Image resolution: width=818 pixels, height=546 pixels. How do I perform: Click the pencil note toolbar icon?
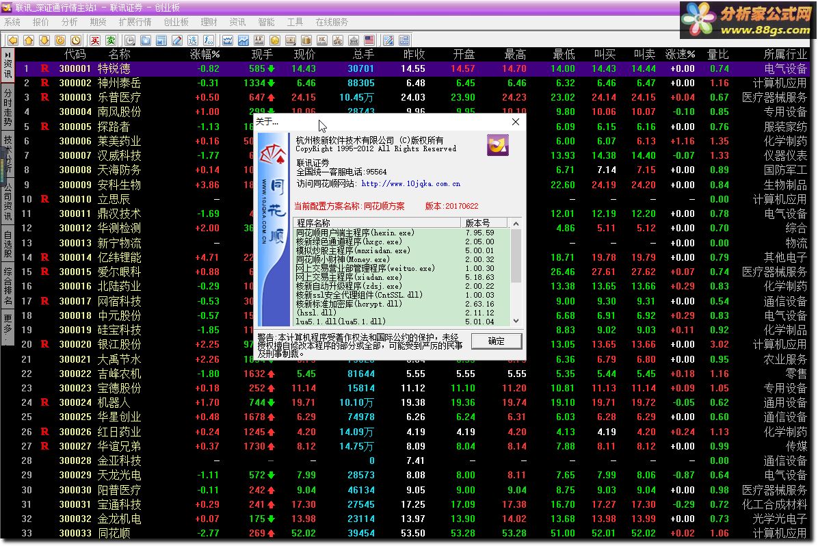[x=177, y=40]
